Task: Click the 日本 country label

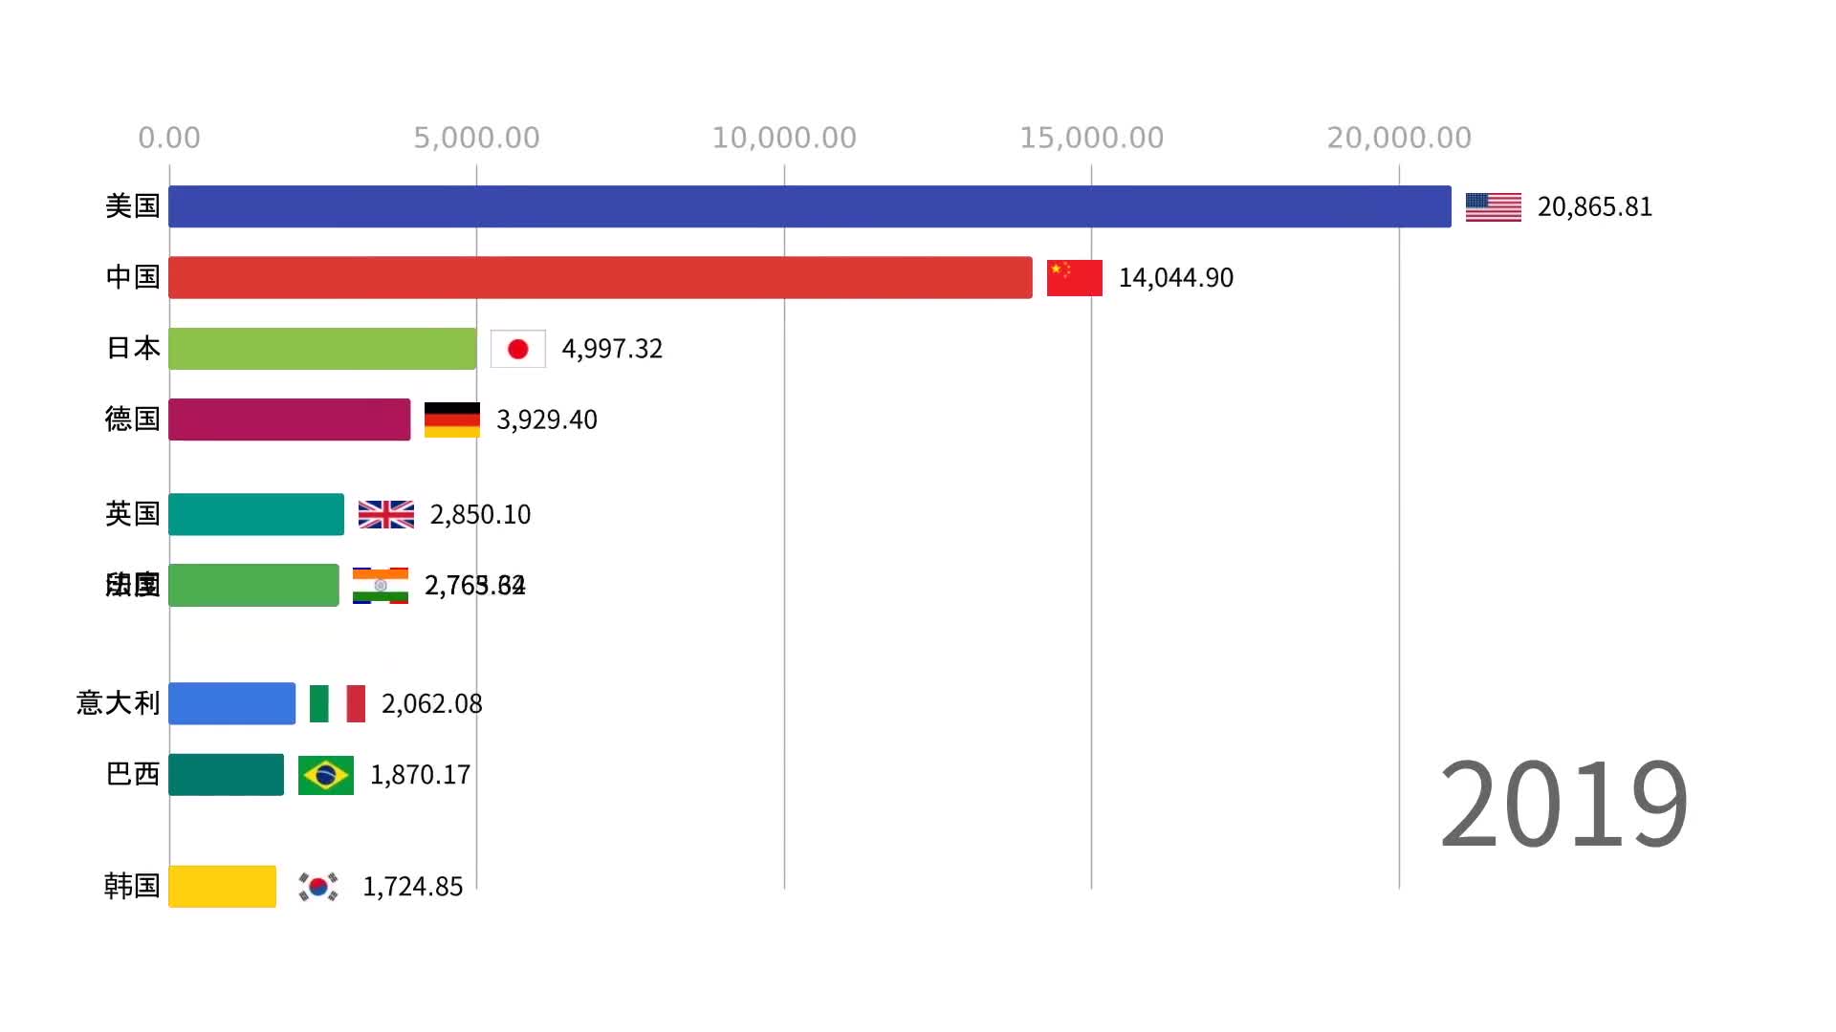Action: point(133,349)
